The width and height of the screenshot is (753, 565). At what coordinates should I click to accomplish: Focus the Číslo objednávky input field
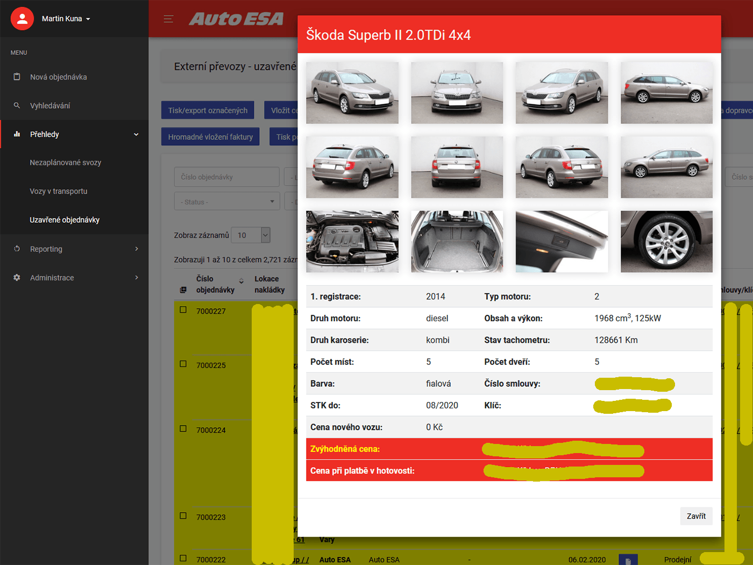point(226,177)
